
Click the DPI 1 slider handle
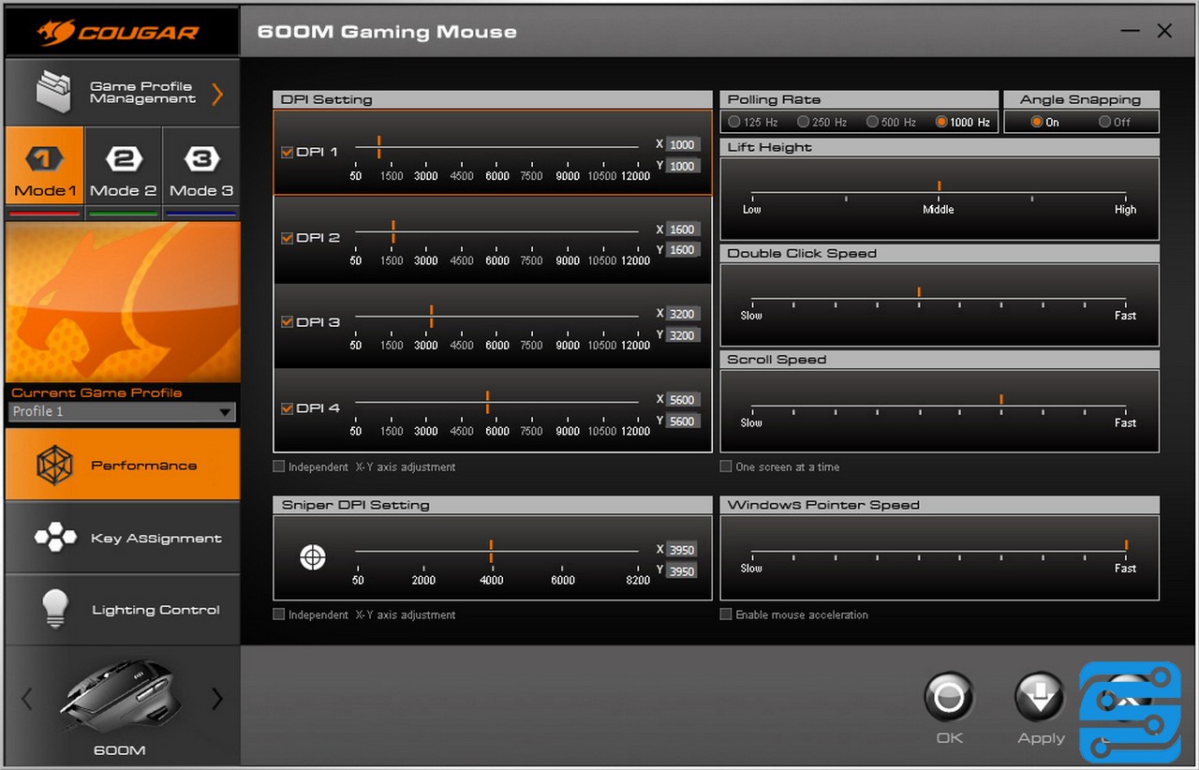tap(379, 146)
